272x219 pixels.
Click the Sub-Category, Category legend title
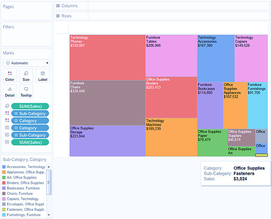pyautogui.click(x=24, y=159)
